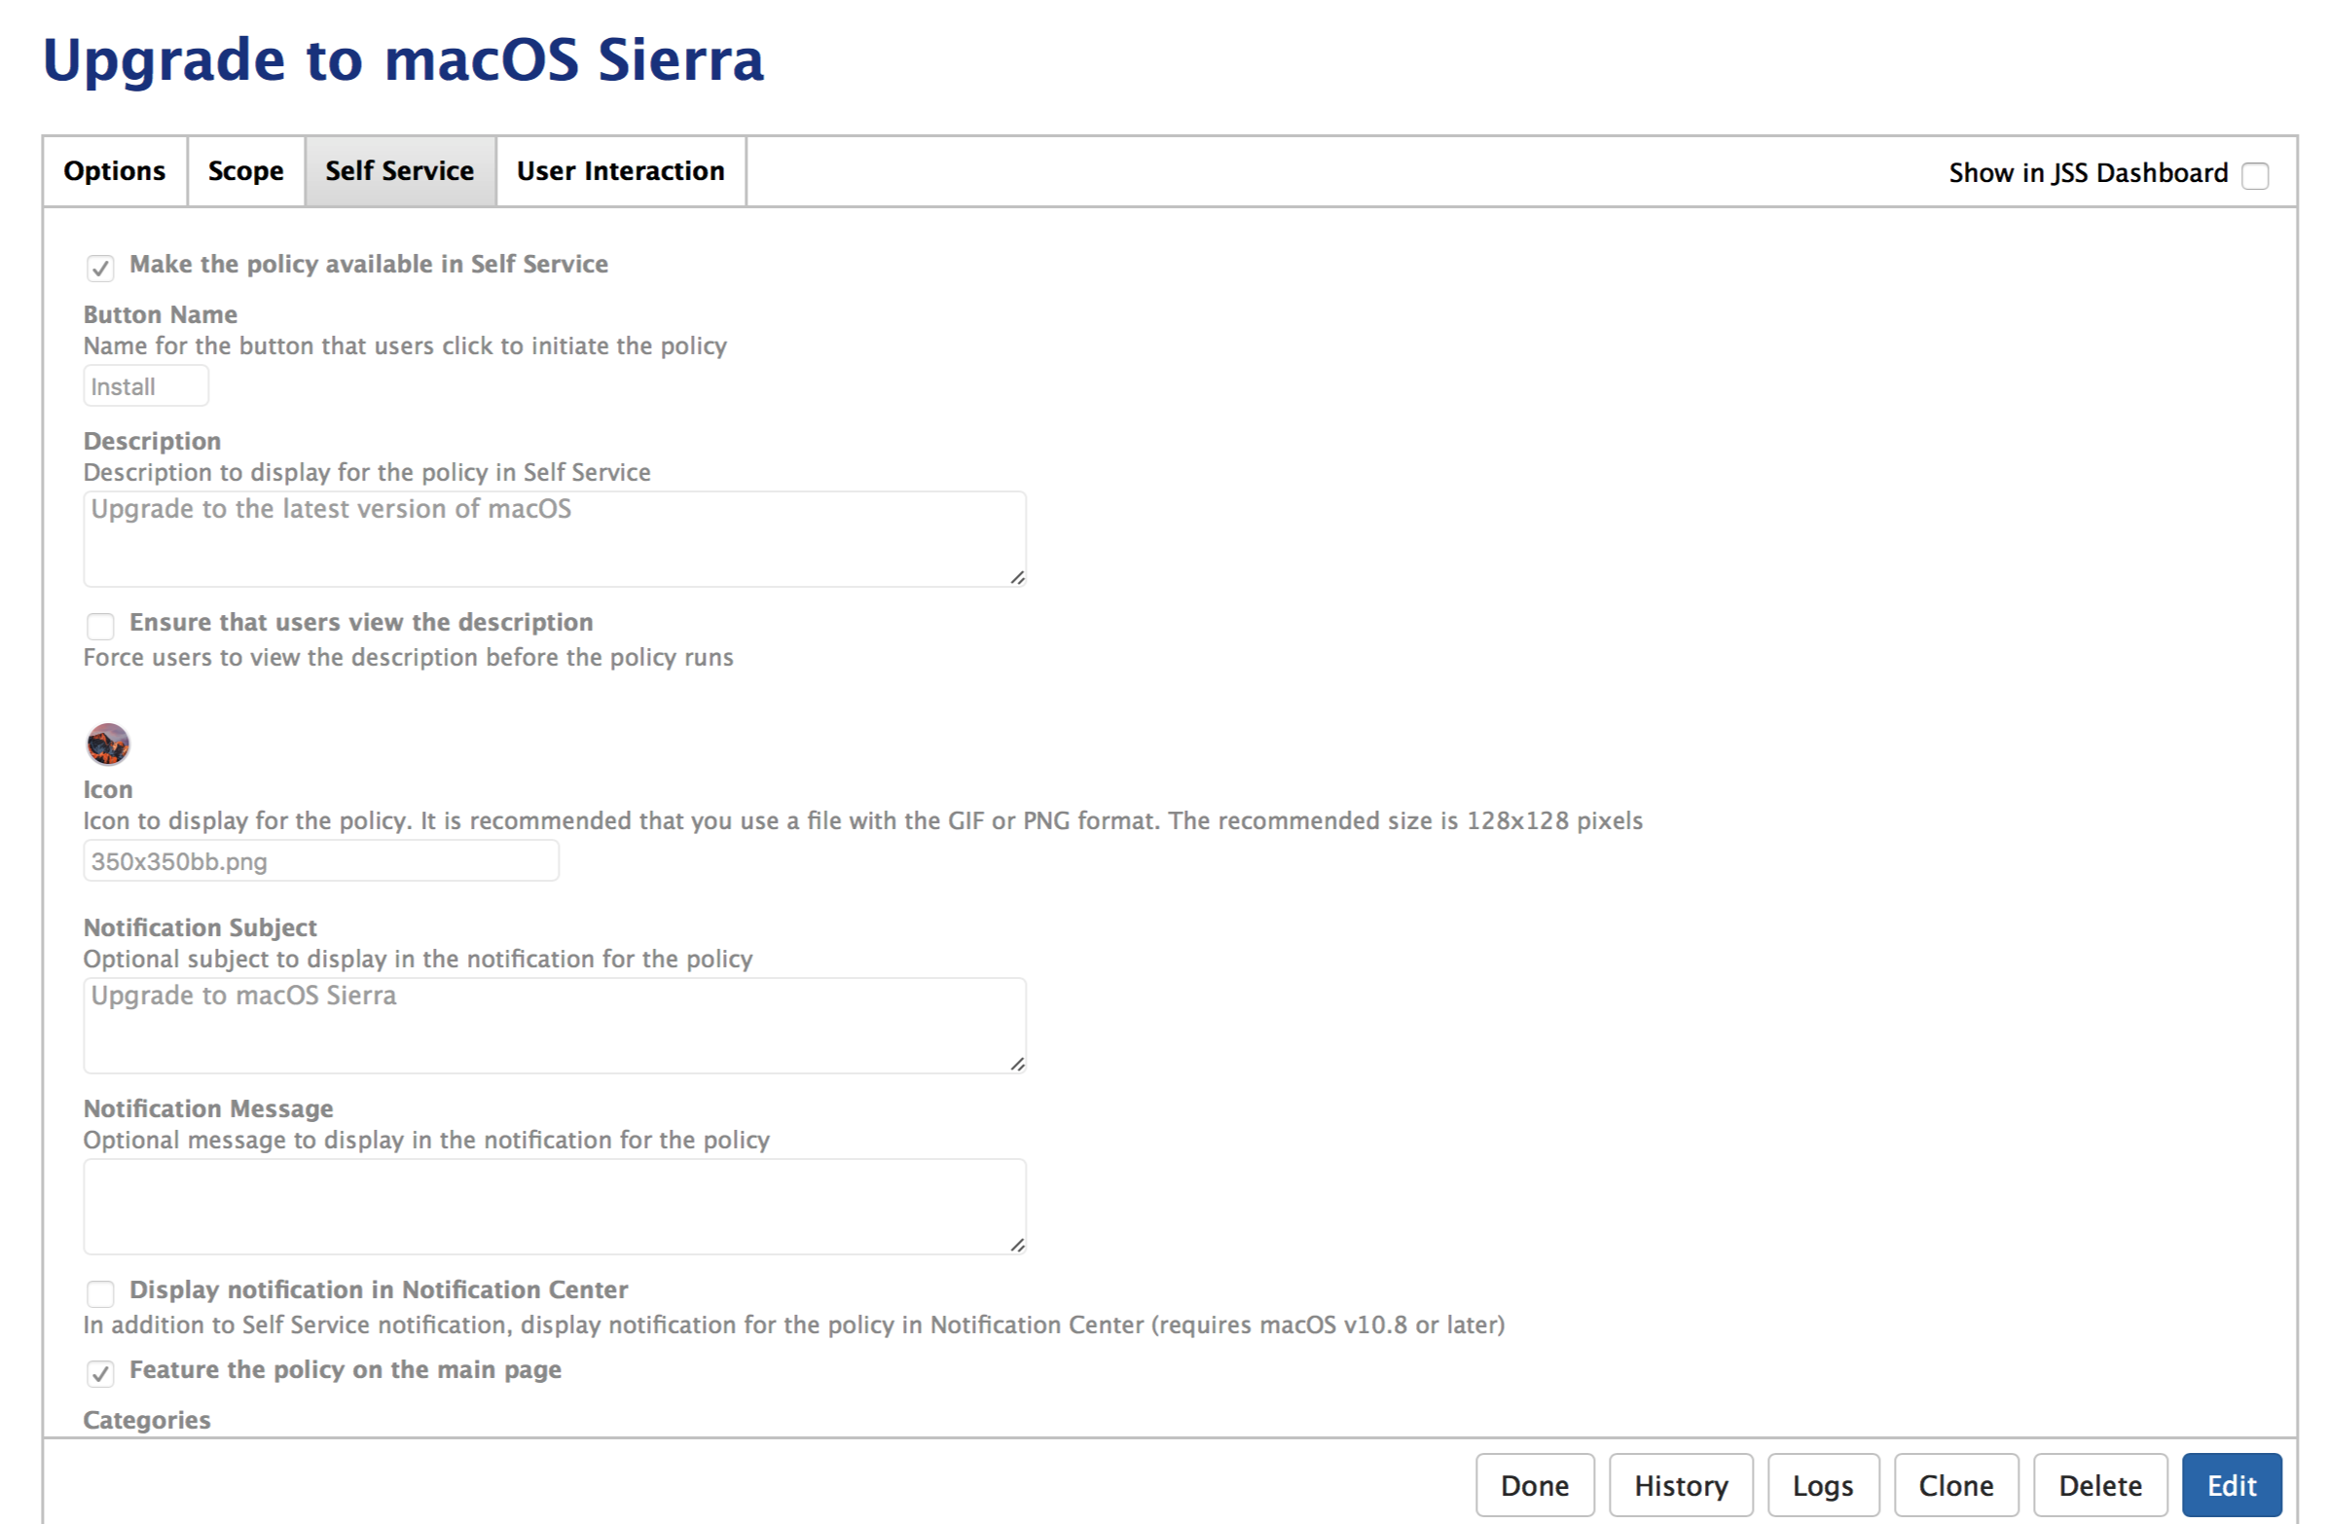Open the Options tab
Viewport: 2327px width, 1524px height.
(x=115, y=171)
